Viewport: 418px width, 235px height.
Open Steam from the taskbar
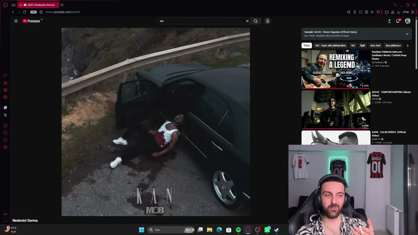pos(277,230)
